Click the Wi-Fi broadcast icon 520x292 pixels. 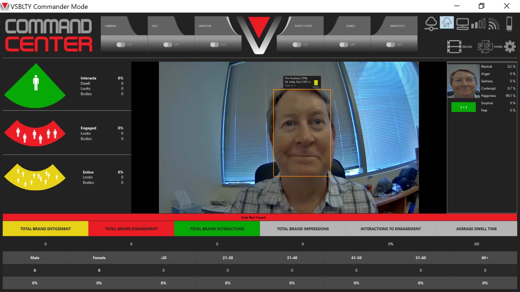(x=494, y=24)
